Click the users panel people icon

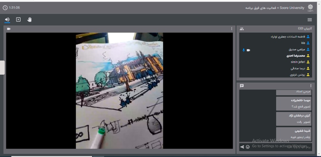pos(242,29)
